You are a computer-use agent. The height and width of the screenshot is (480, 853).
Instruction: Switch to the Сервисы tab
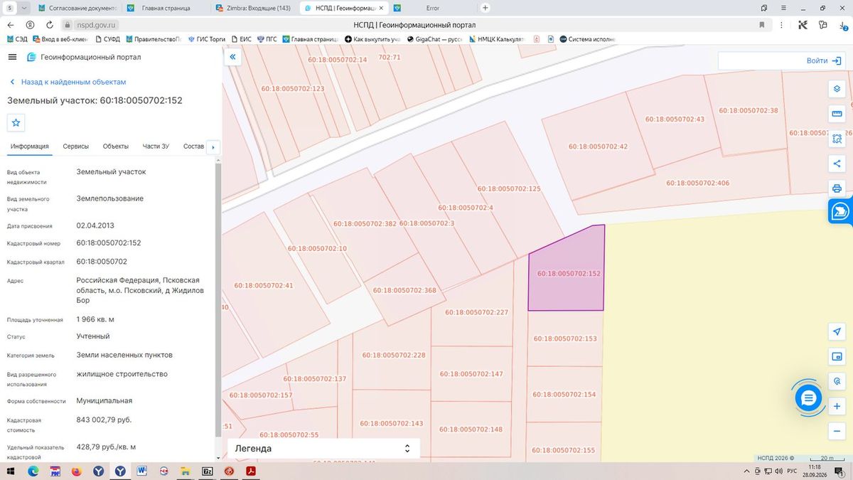pos(76,146)
